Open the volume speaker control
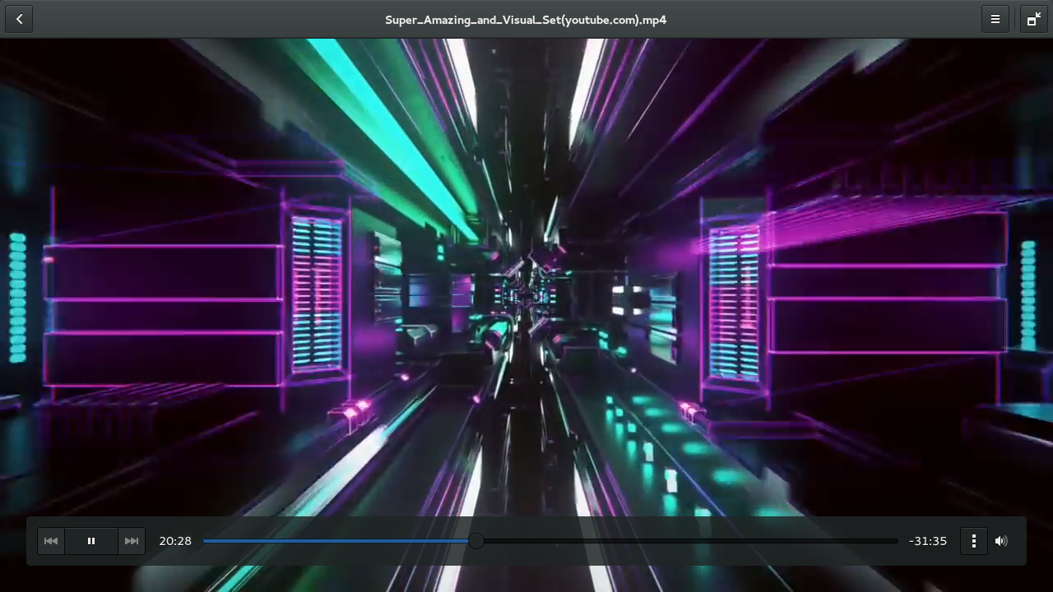The width and height of the screenshot is (1053, 592). tap(1001, 541)
